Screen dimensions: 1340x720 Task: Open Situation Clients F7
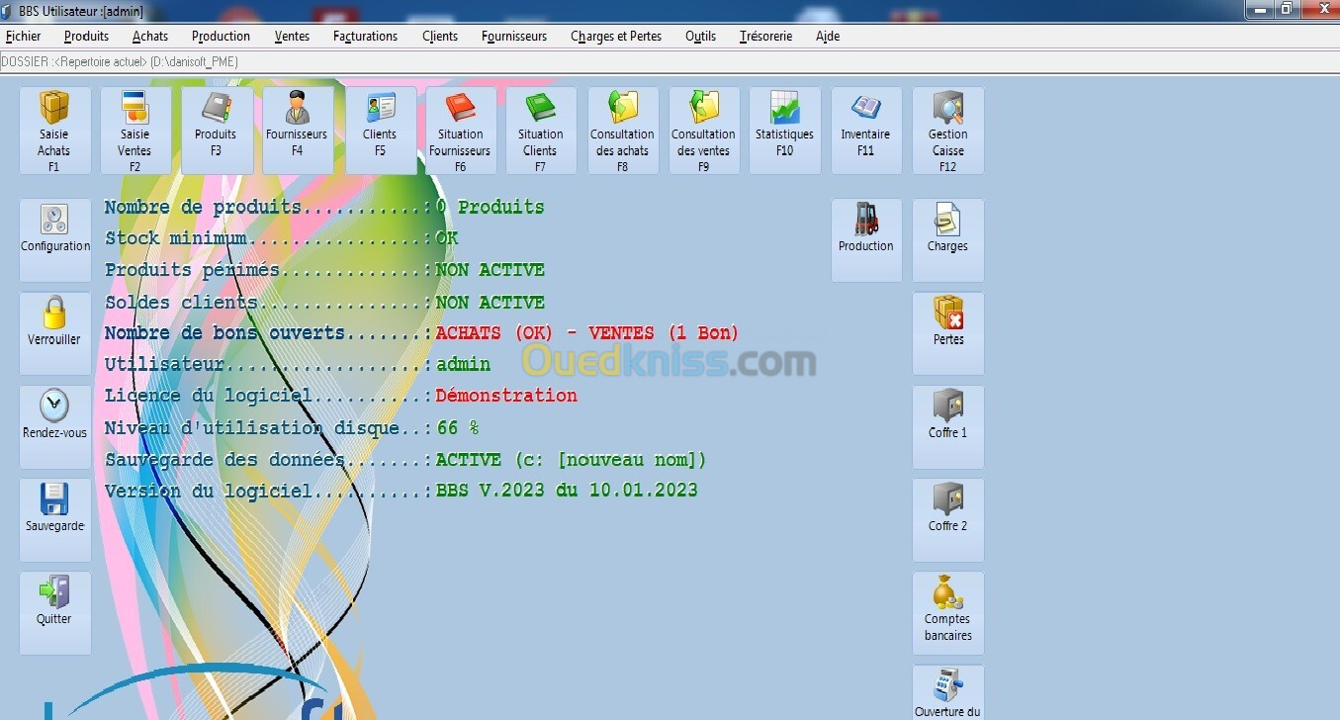pos(541,131)
